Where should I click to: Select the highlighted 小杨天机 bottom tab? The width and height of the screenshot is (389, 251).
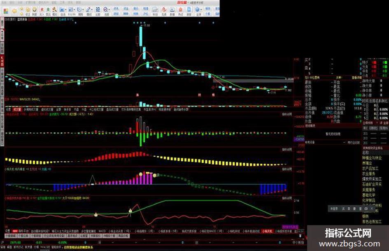click(267, 231)
